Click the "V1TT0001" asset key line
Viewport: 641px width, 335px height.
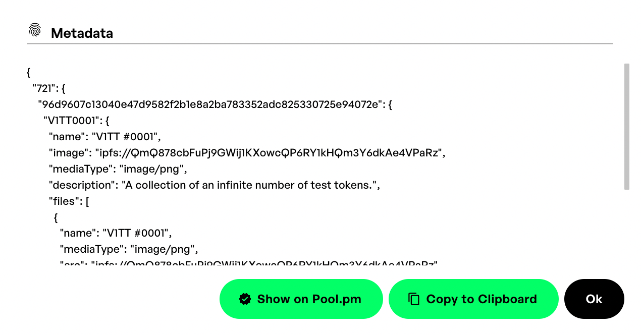coord(77,121)
